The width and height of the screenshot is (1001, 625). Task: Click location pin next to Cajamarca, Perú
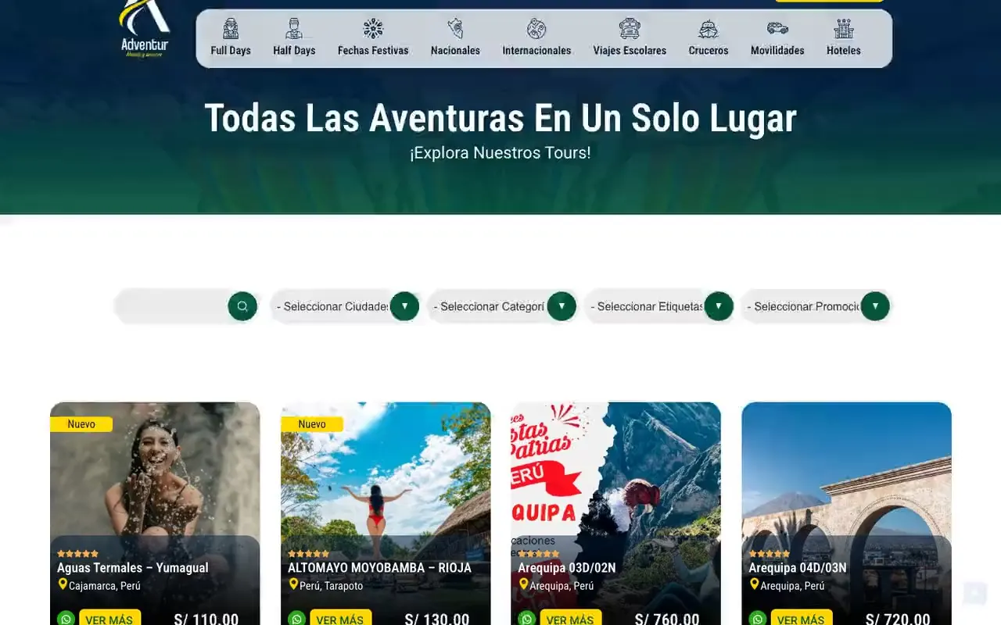pyautogui.click(x=63, y=584)
